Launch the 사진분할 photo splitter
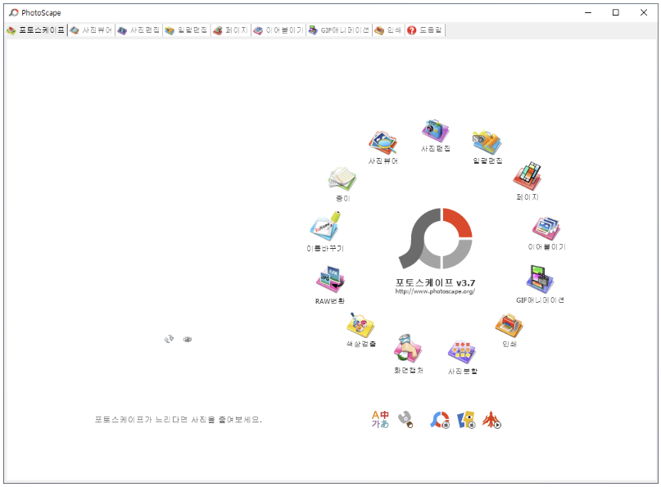The height and width of the screenshot is (487, 661). coord(460,352)
